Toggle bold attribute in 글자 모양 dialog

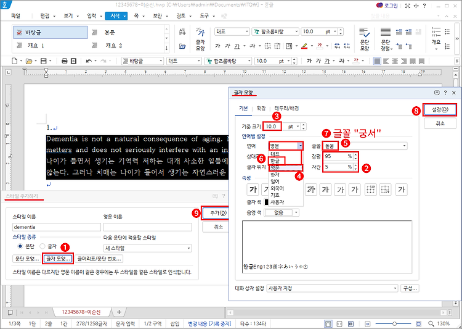click(253, 189)
